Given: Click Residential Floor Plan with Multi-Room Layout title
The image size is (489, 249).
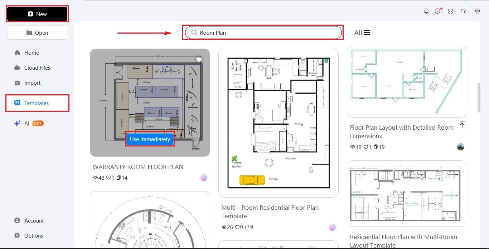Looking at the screenshot, I should 403,241.
